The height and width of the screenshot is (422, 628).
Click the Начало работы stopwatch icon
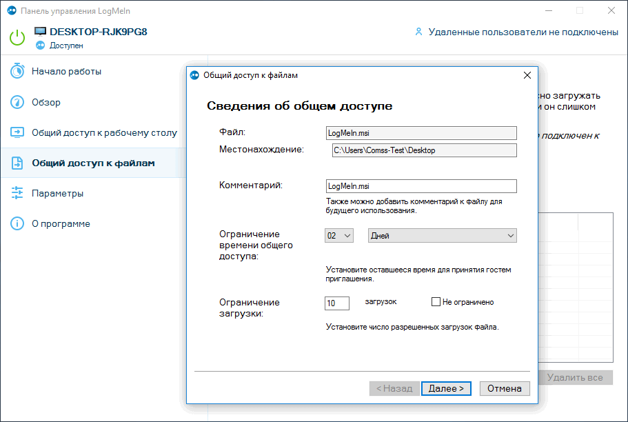(x=17, y=71)
